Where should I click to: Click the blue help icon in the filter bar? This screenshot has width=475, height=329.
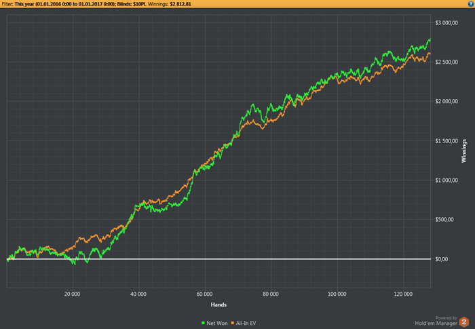click(x=470, y=3)
